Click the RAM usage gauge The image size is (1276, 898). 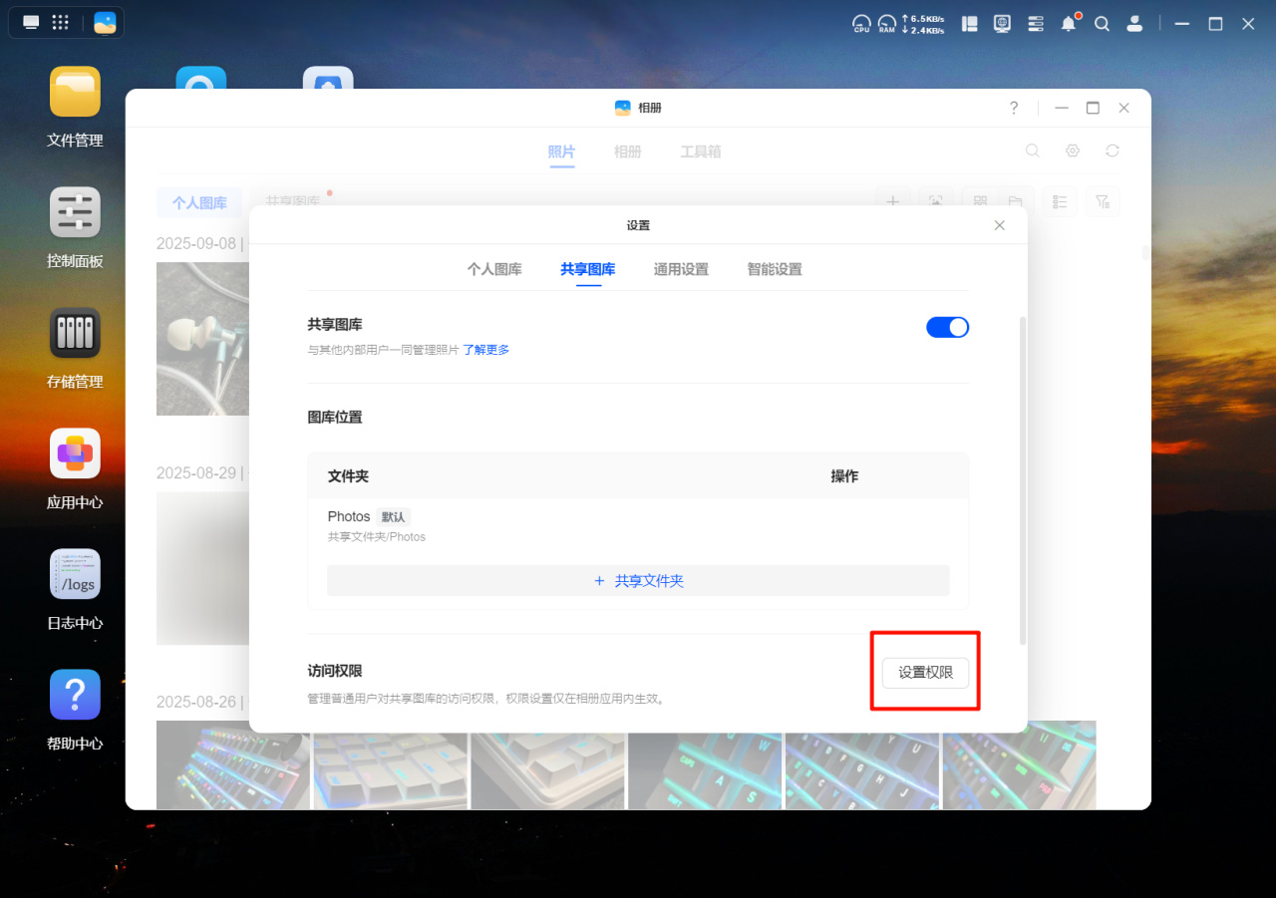point(886,24)
